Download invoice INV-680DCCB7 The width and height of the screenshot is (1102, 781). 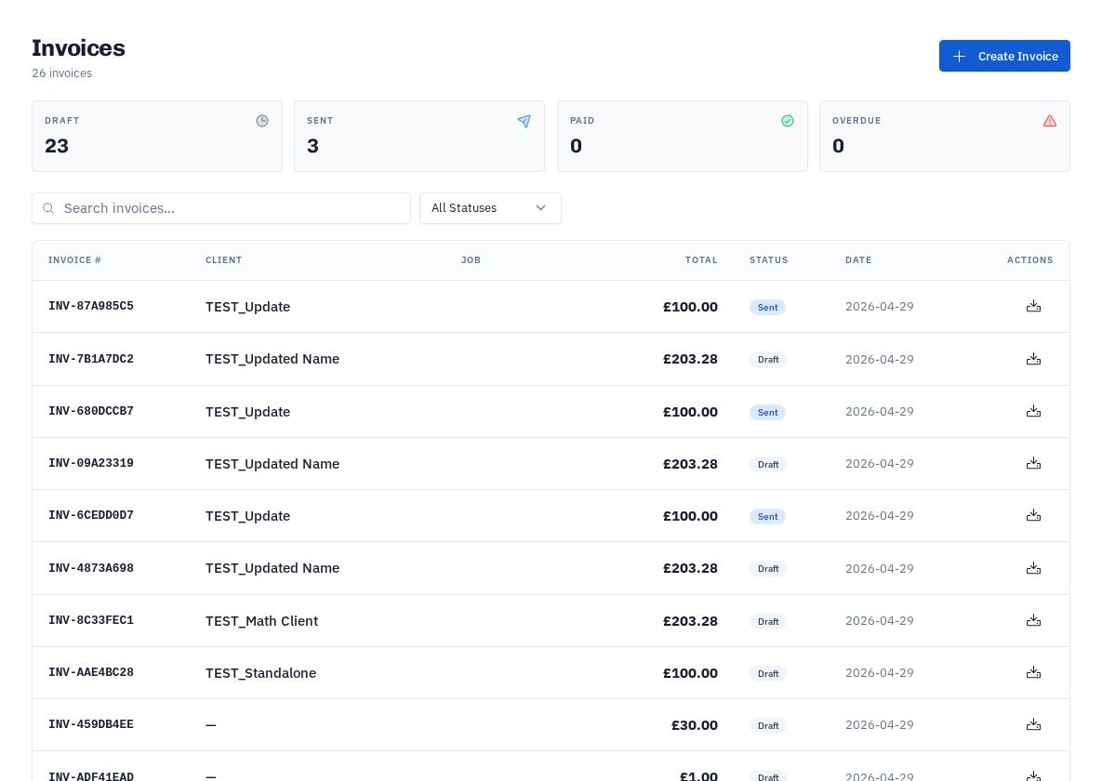point(1033,411)
